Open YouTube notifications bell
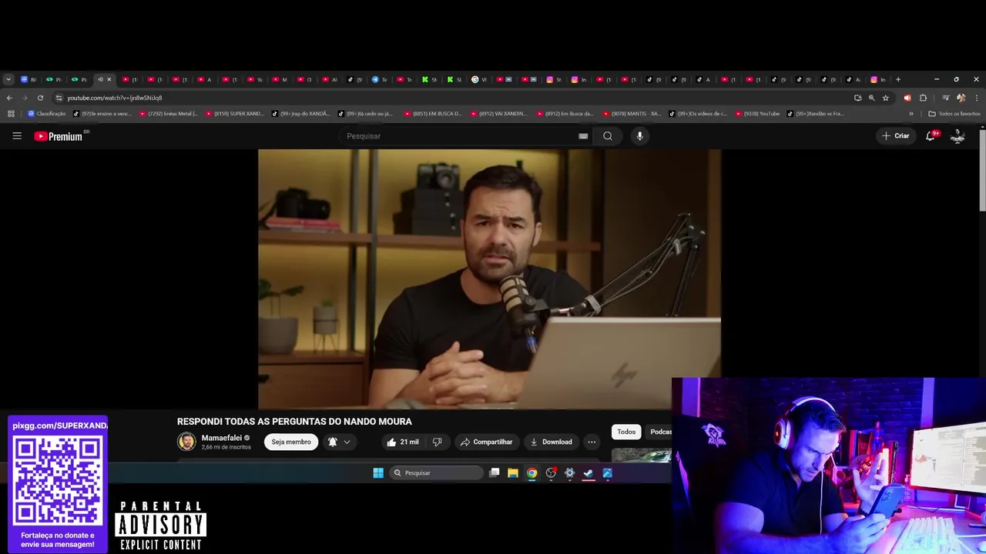Image resolution: width=986 pixels, height=554 pixels. (x=931, y=135)
